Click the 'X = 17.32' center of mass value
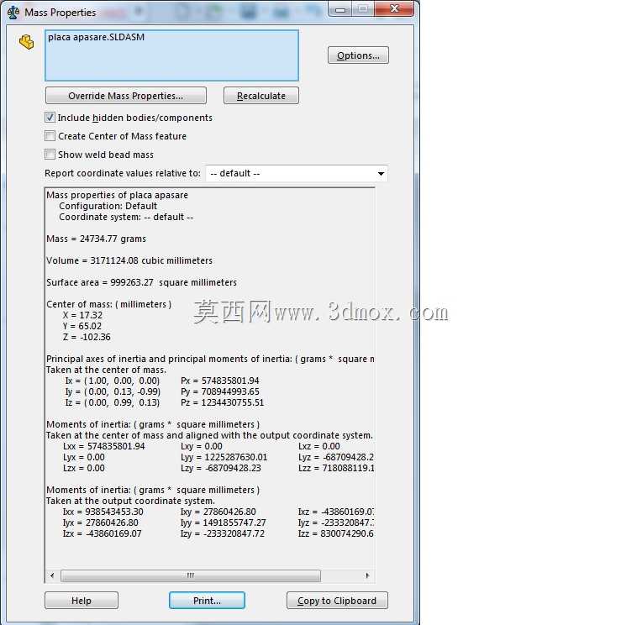This screenshot has width=642, height=625. tap(82, 315)
